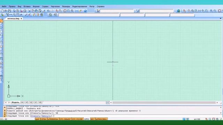Toggle ОТС-ПОЛЯР polar tracking

tap(77, 119)
